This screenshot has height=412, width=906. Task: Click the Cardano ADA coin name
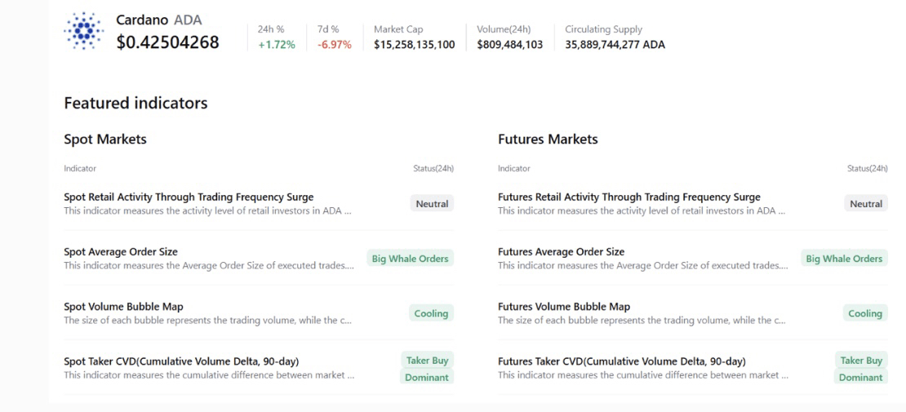[158, 20]
